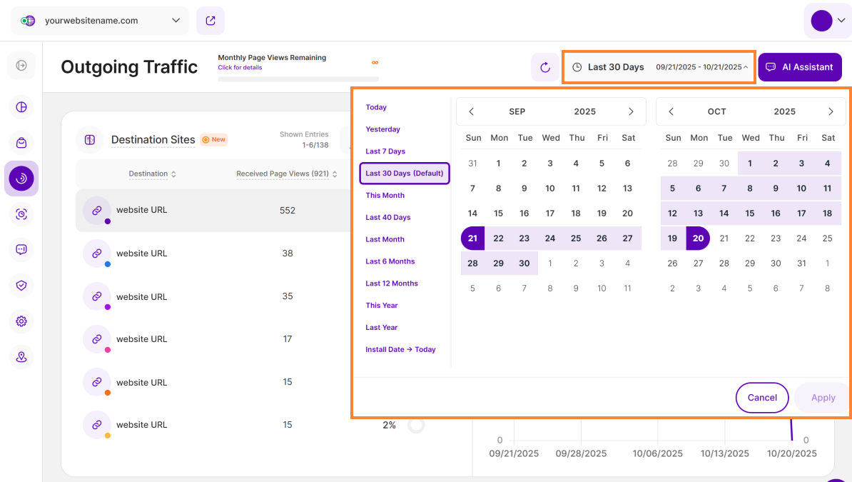Viewport: 852px width, 482px height.
Task: Click for details on page views
Action: pyautogui.click(x=240, y=68)
